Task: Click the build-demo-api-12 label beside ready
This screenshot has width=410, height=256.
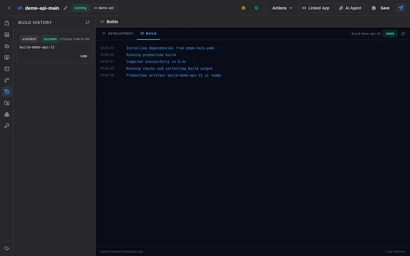Action: pyautogui.click(x=366, y=34)
